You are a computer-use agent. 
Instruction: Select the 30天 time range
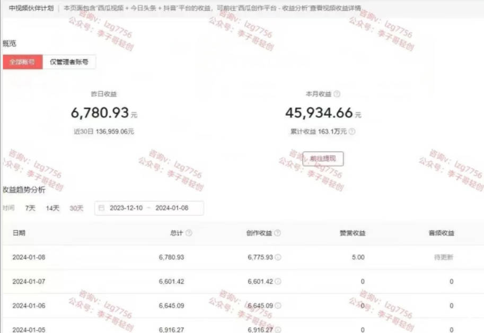pyautogui.click(x=76, y=208)
